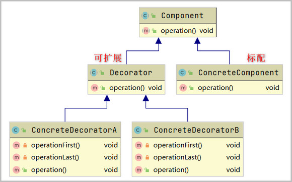Screen dimensions: 292x182
Task: Click the ConcreteDecoratorA class icon
Action: click(x=16, y=130)
